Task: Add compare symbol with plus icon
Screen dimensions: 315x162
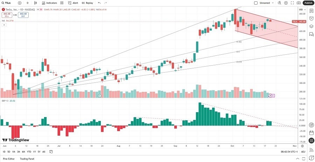Action: [20, 3]
